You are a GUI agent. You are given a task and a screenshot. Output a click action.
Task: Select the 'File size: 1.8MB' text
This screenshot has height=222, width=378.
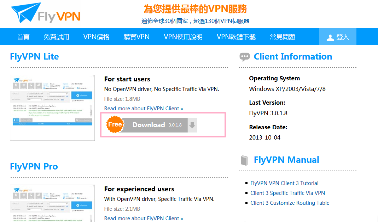point(122,99)
